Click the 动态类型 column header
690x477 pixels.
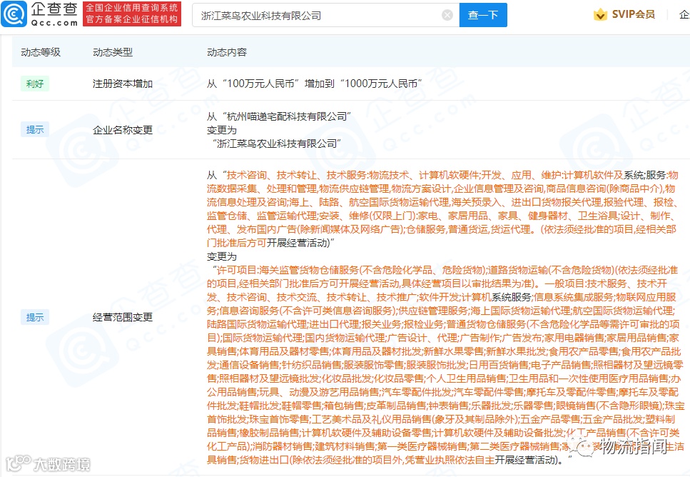point(113,52)
